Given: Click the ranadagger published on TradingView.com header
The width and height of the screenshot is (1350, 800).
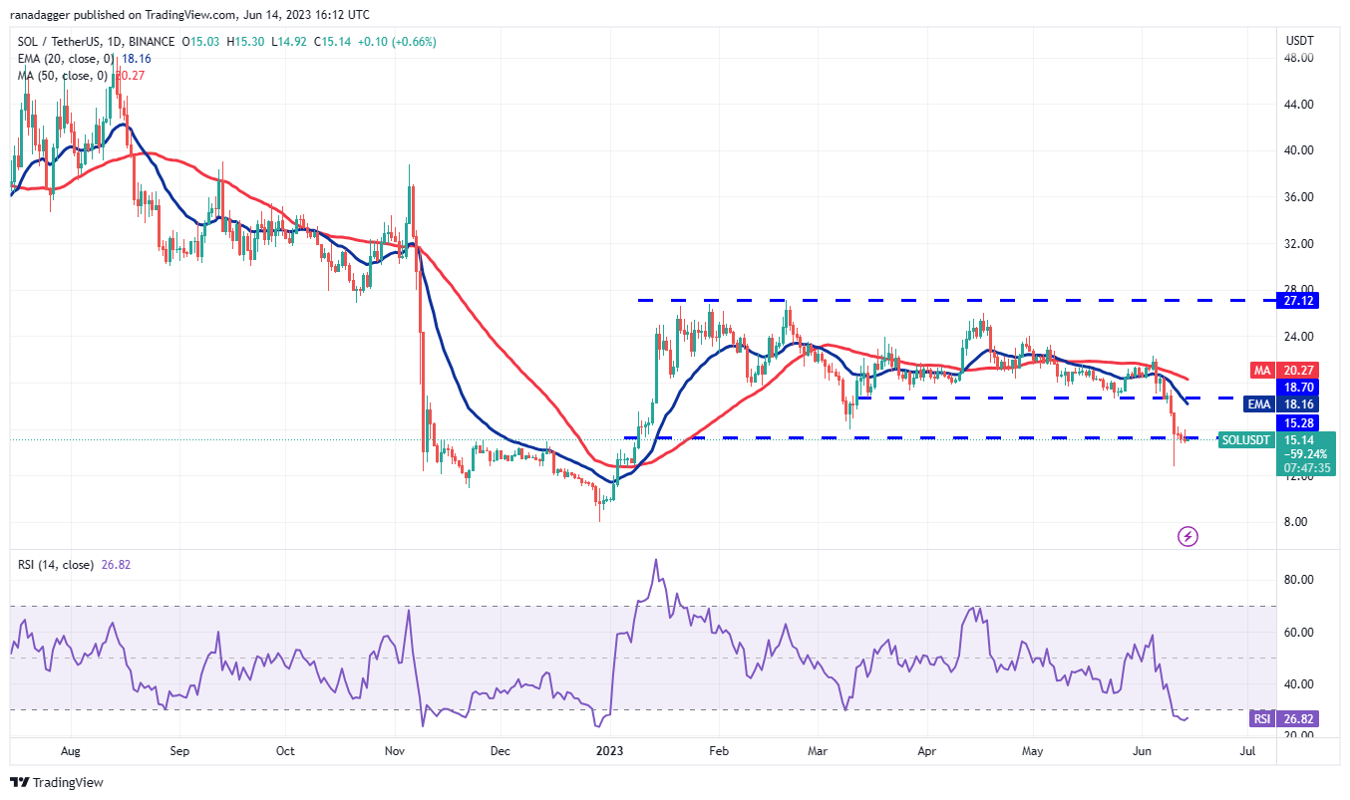Looking at the screenshot, I should (189, 16).
